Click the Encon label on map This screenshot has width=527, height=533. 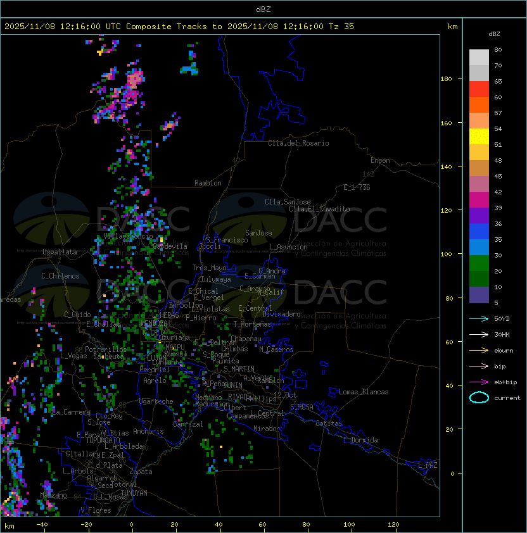(380, 160)
